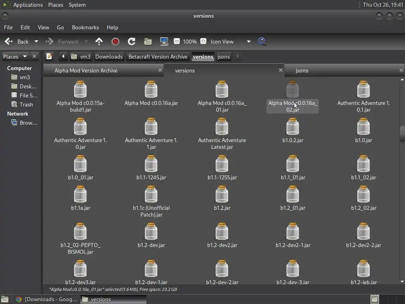Select the b1.2-dev2-2.jar file
The image size is (405, 304).
[363, 235]
